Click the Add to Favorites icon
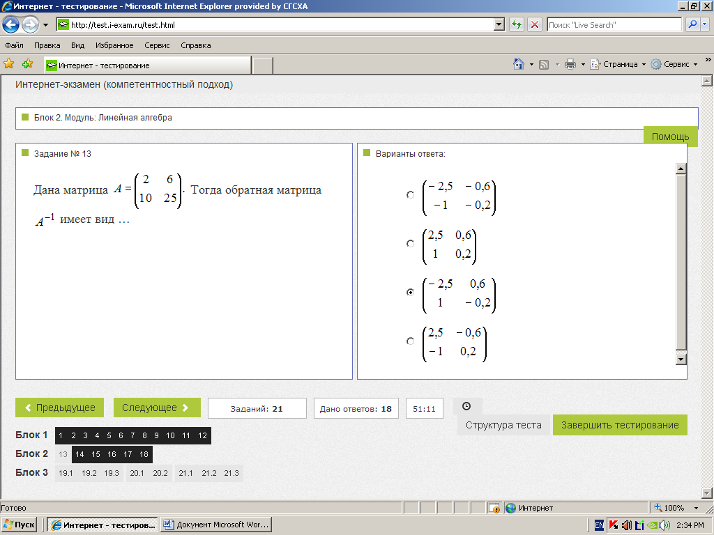714x535 pixels. pyautogui.click(x=27, y=63)
